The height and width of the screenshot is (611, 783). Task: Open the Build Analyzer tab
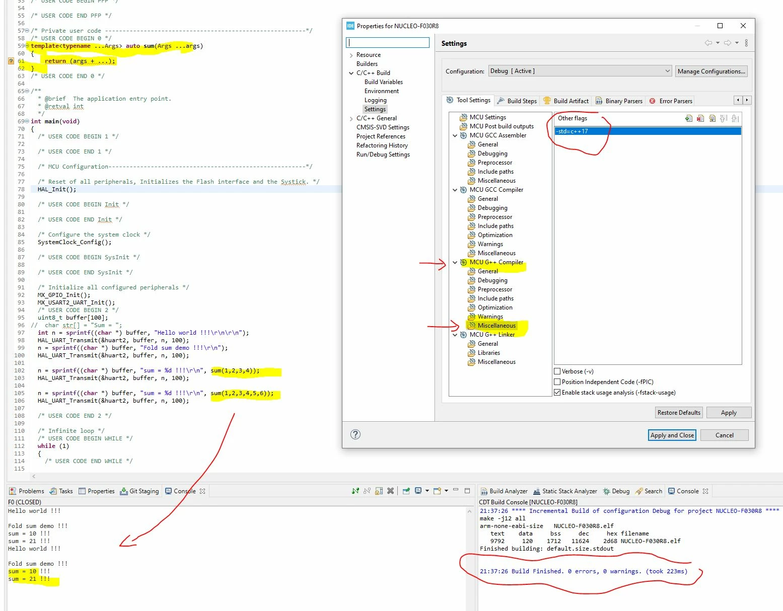504,491
